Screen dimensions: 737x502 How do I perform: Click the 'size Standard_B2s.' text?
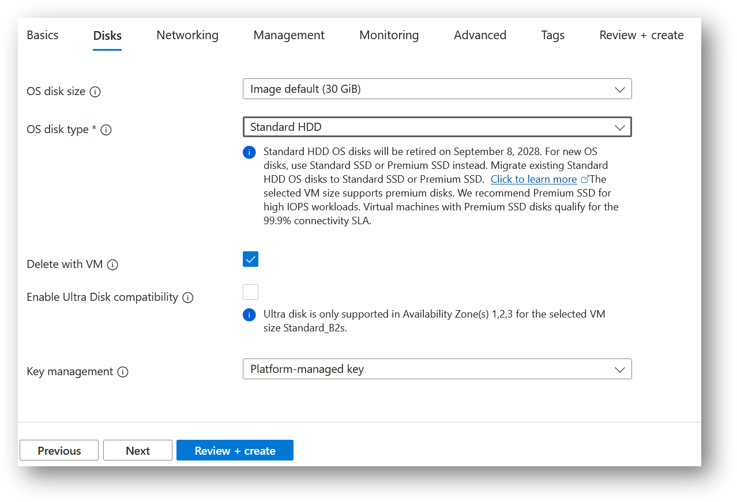tap(306, 329)
